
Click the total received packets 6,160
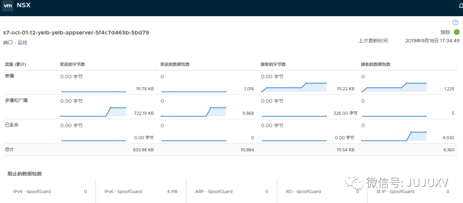(x=449, y=150)
